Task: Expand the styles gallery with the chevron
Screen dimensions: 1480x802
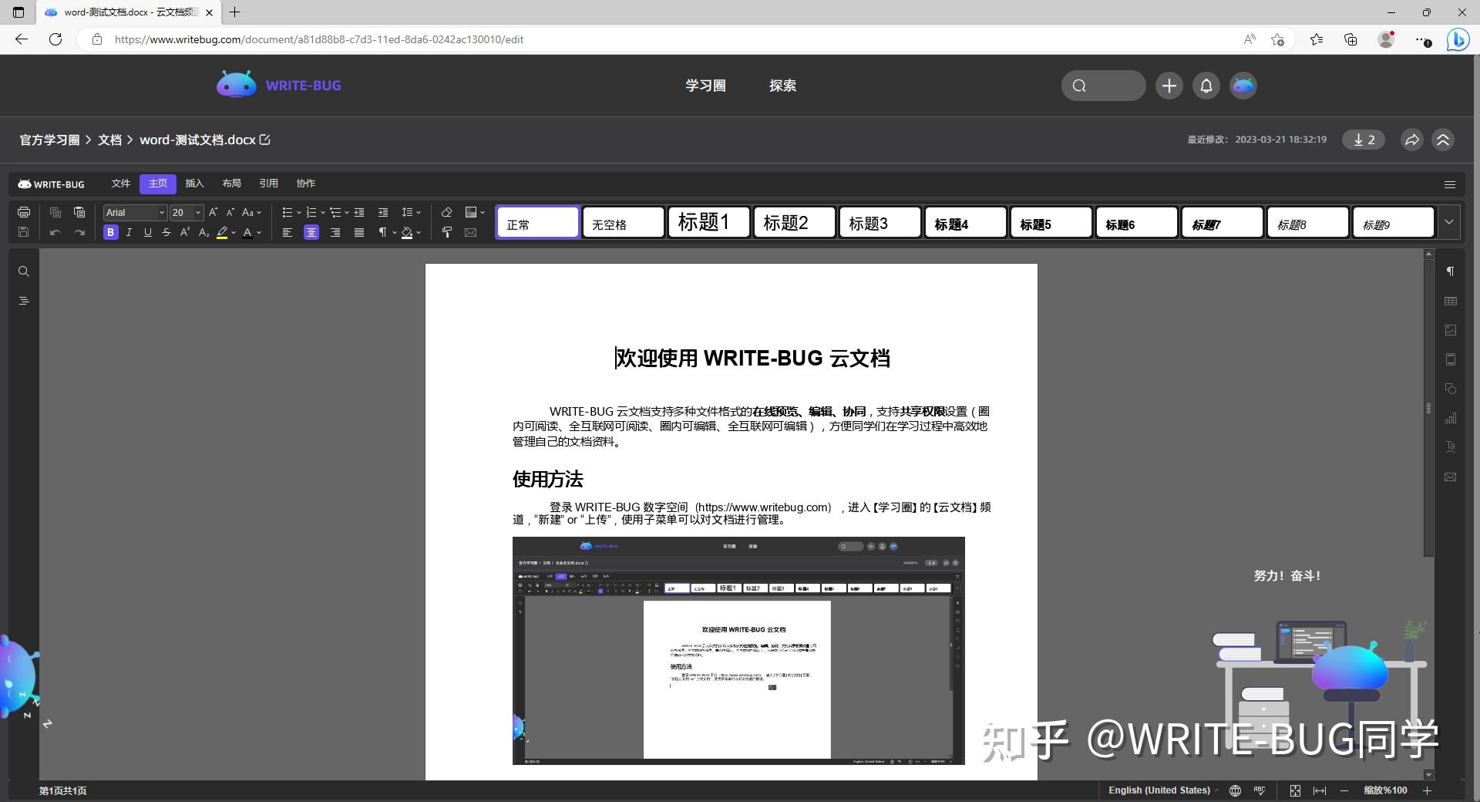Action: coord(1449,222)
